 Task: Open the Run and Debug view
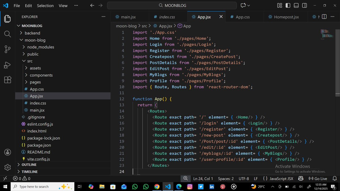(x=8, y=65)
